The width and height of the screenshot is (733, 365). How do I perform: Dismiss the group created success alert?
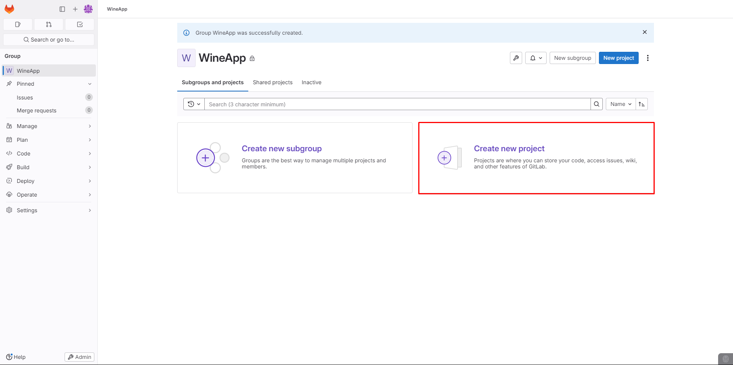[x=645, y=32]
